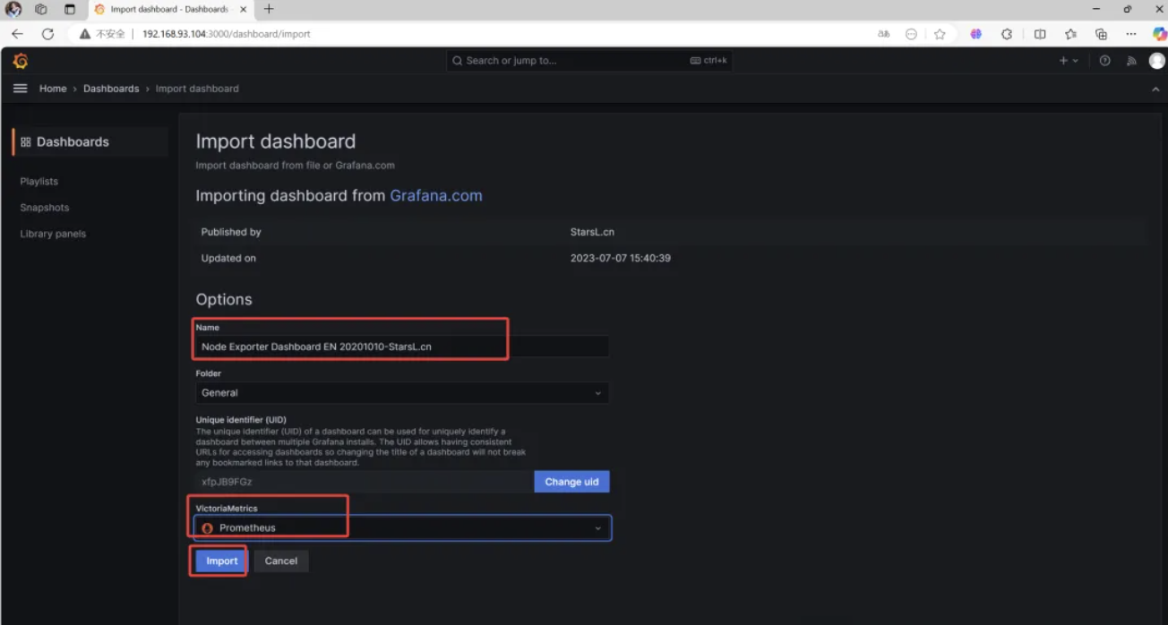Viewport: 1168px width, 625px height.
Task: Open the news feed RSS icon
Action: (x=1130, y=61)
